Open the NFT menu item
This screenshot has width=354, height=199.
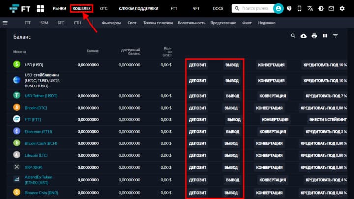pyautogui.click(x=196, y=8)
